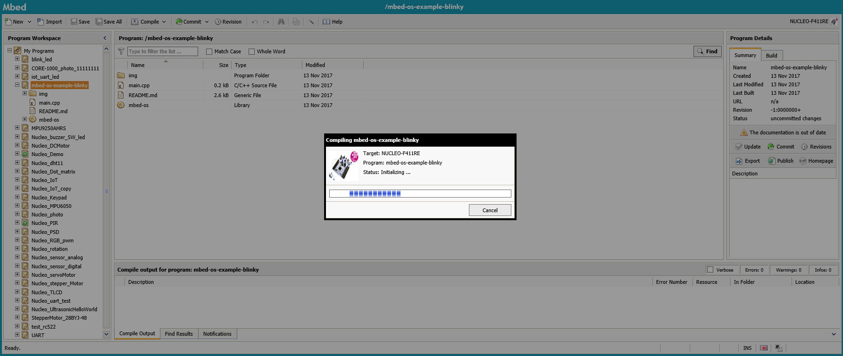Click the NUCLEO-F411RE target platform icon

point(834,21)
